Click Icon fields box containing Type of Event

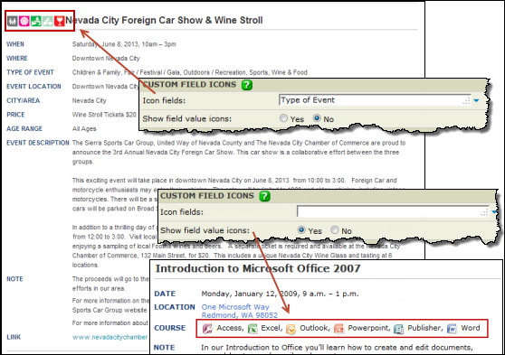(x=375, y=100)
